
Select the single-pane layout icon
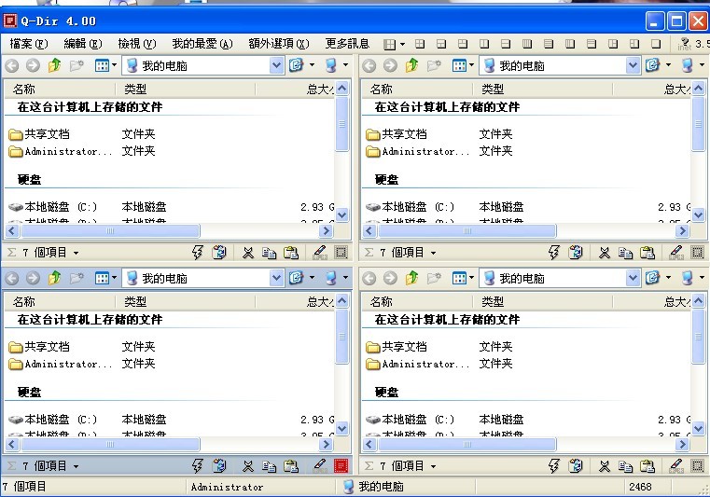[x=656, y=44]
